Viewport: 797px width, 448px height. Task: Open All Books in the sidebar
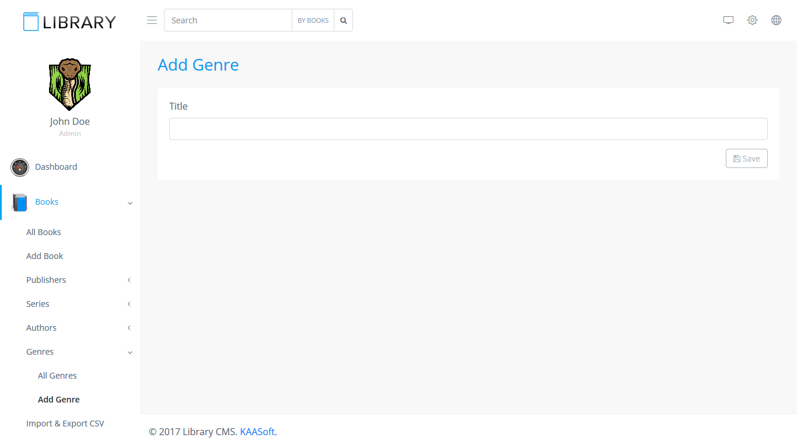click(x=44, y=232)
